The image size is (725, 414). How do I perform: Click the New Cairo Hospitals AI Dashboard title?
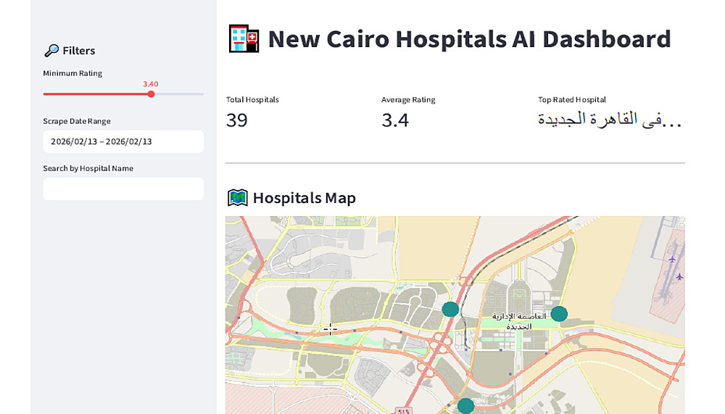pyautogui.click(x=469, y=39)
